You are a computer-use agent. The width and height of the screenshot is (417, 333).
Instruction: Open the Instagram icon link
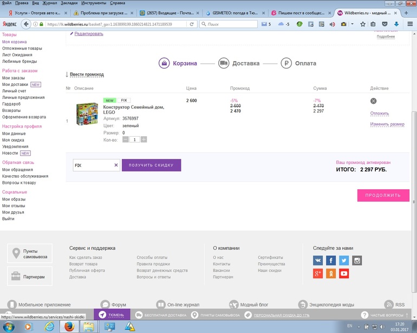click(357, 261)
